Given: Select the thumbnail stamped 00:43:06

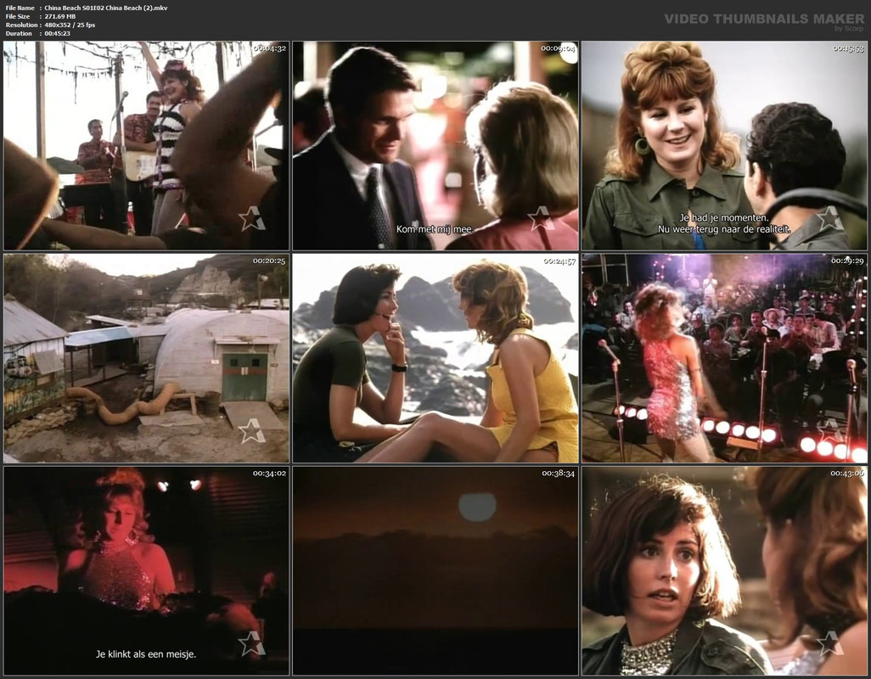Looking at the screenshot, I should click(x=724, y=570).
